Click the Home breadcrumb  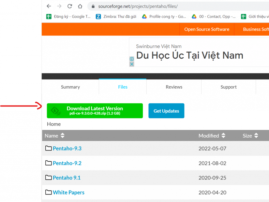pos(54,124)
